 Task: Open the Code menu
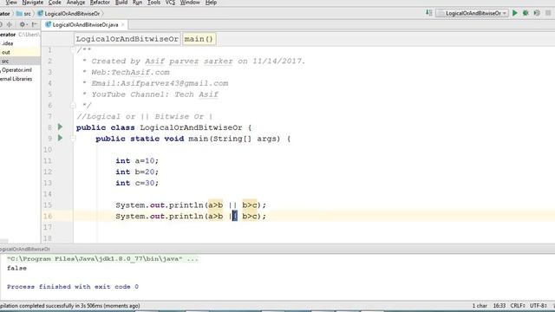[55, 3]
